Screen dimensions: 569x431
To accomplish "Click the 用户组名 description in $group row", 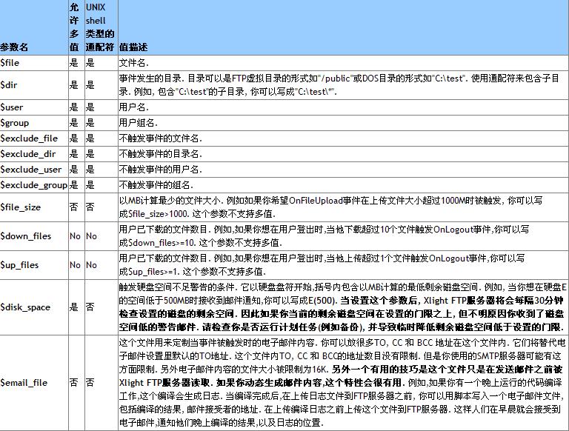I will pyautogui.click(x=139, y=123).
